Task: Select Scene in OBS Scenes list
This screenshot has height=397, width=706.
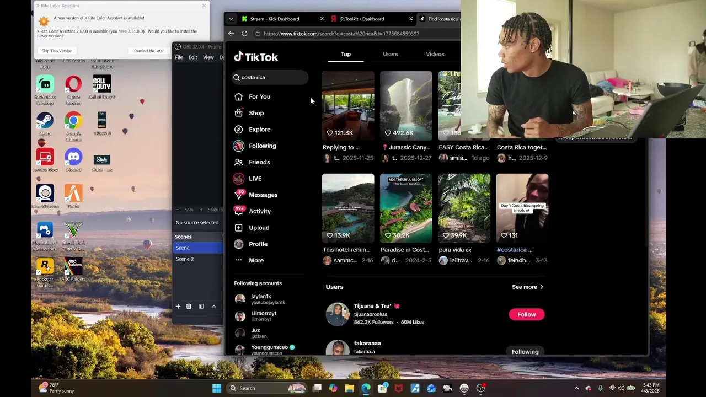Action: (x=199, y=248)
